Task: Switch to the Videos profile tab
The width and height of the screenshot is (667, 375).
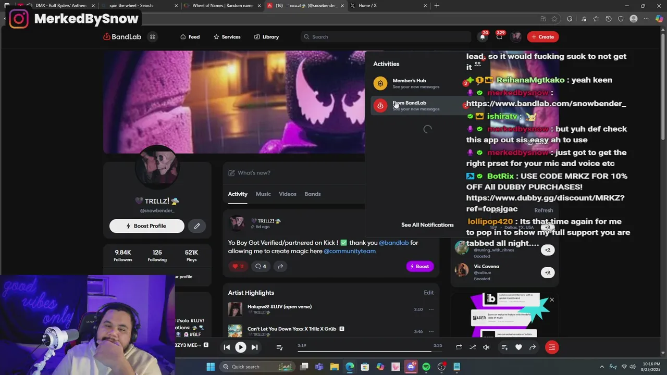Action: click(x=288, y=194)
